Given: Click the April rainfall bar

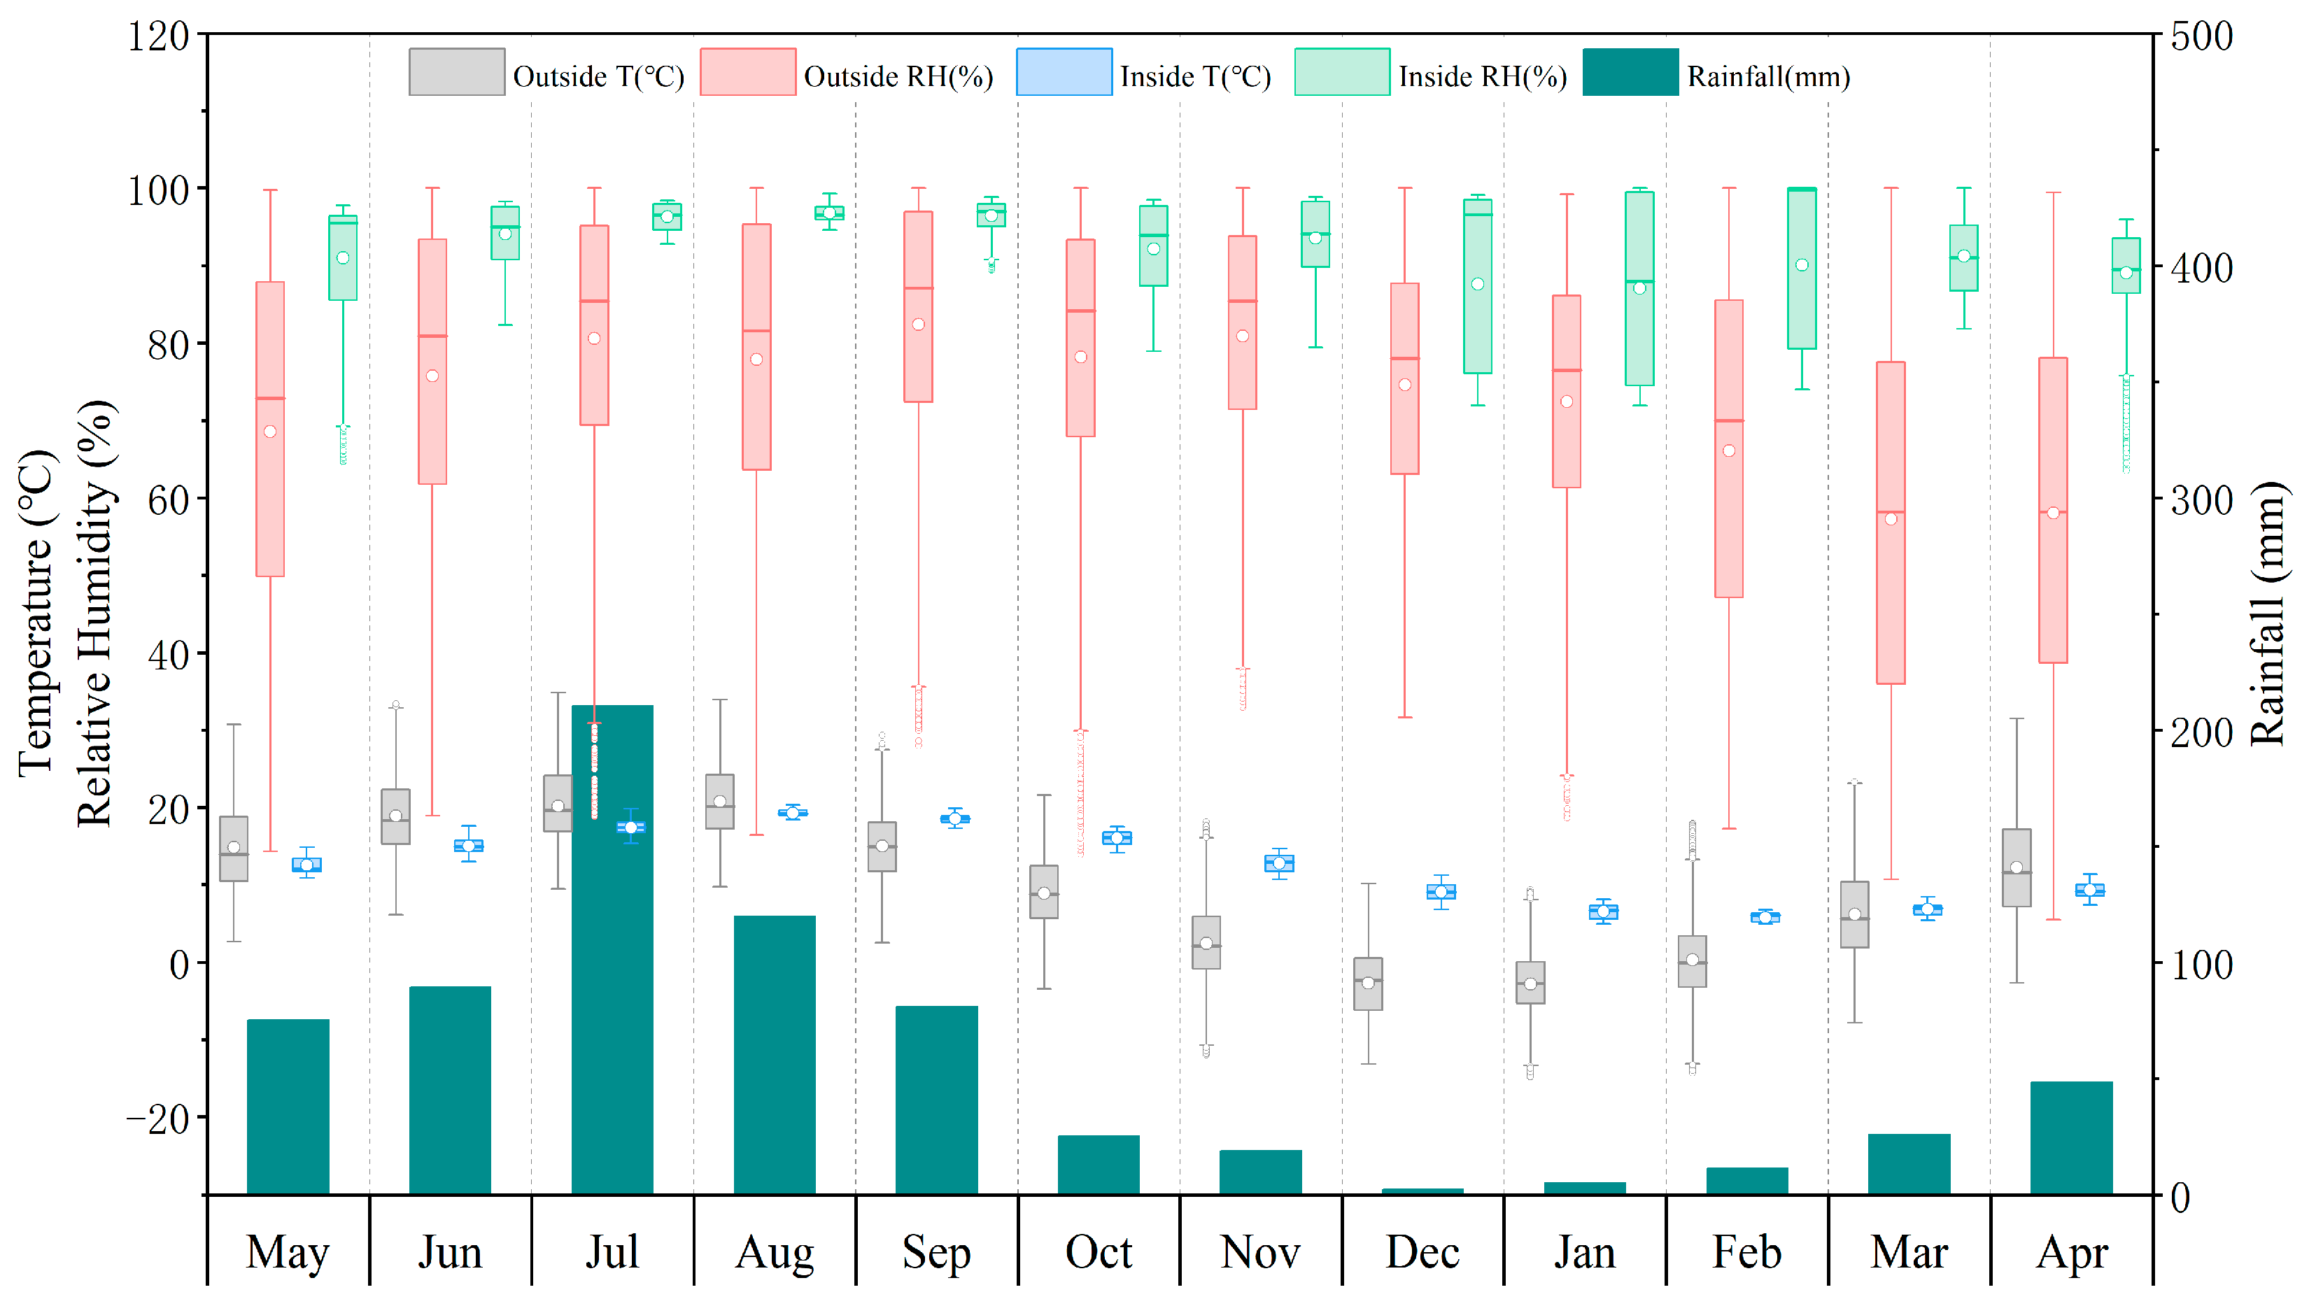Looking at the screenshot, I should (2071, 1138).
